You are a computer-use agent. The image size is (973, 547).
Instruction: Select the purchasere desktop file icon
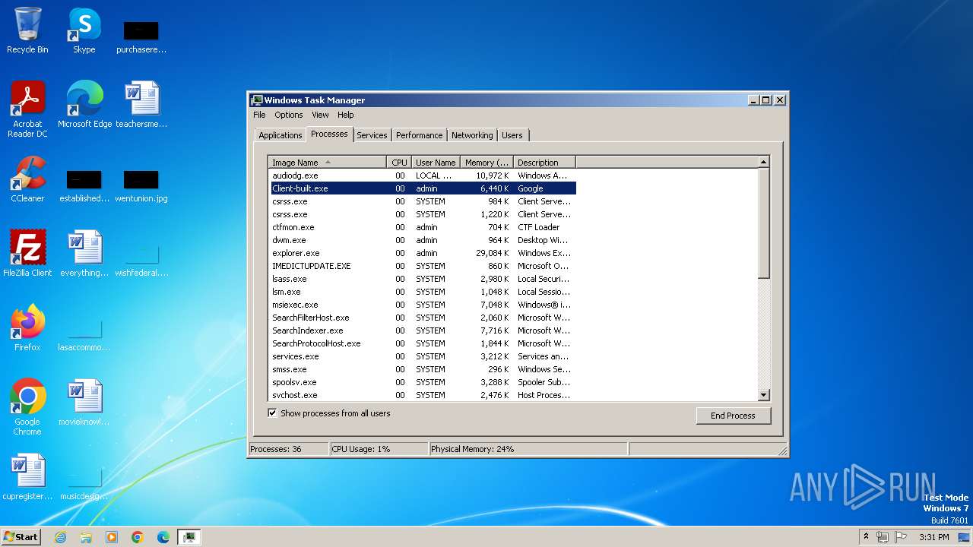point(141,36)
